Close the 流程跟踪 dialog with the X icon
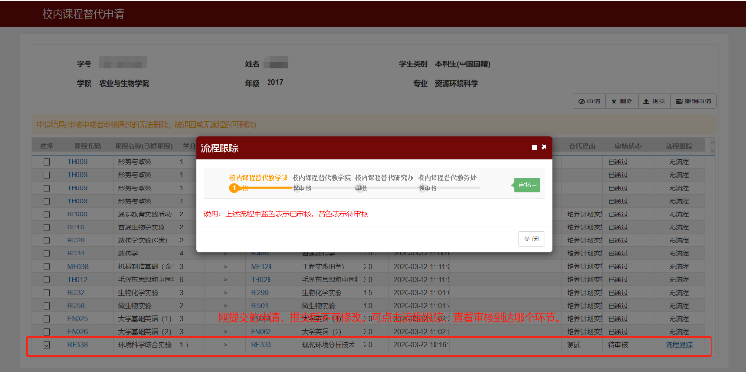 (544, 147)
